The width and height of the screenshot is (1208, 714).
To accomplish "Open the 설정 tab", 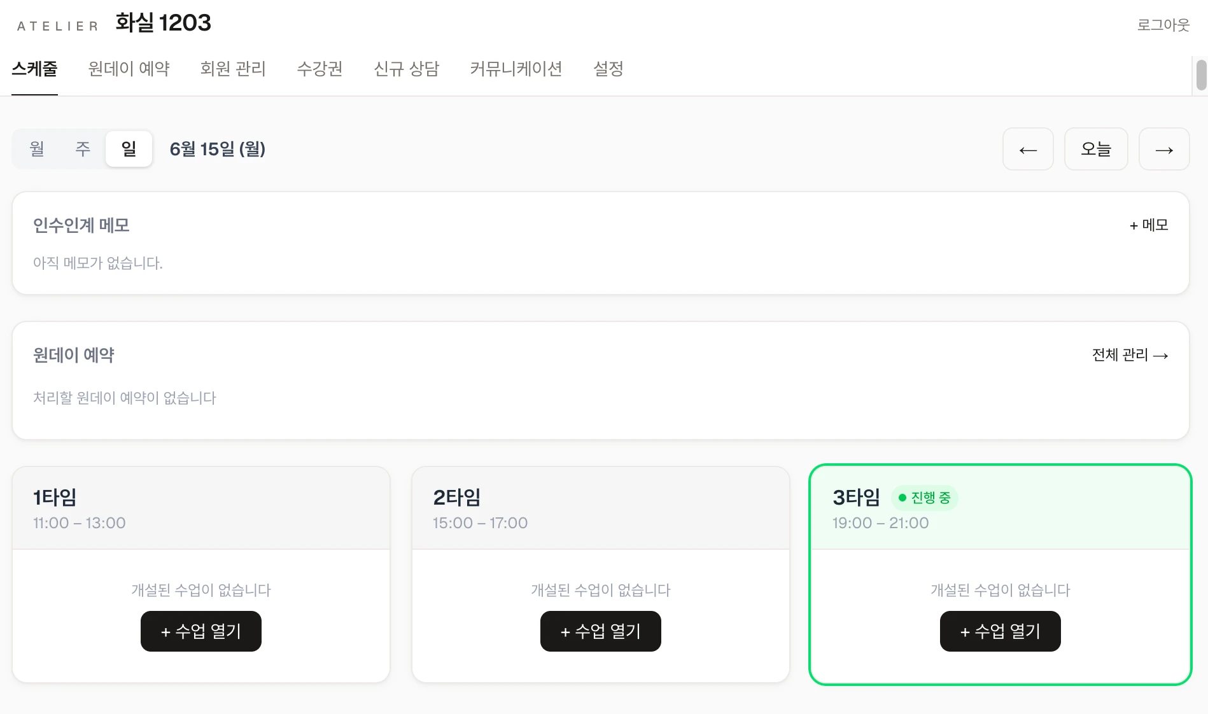I will 608,69.
